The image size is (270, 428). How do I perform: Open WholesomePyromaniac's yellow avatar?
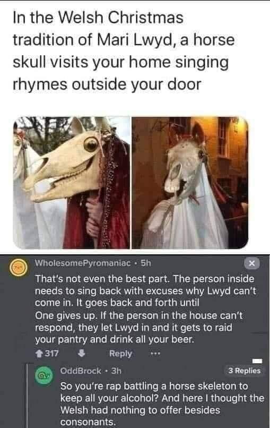tap(18, 268)
